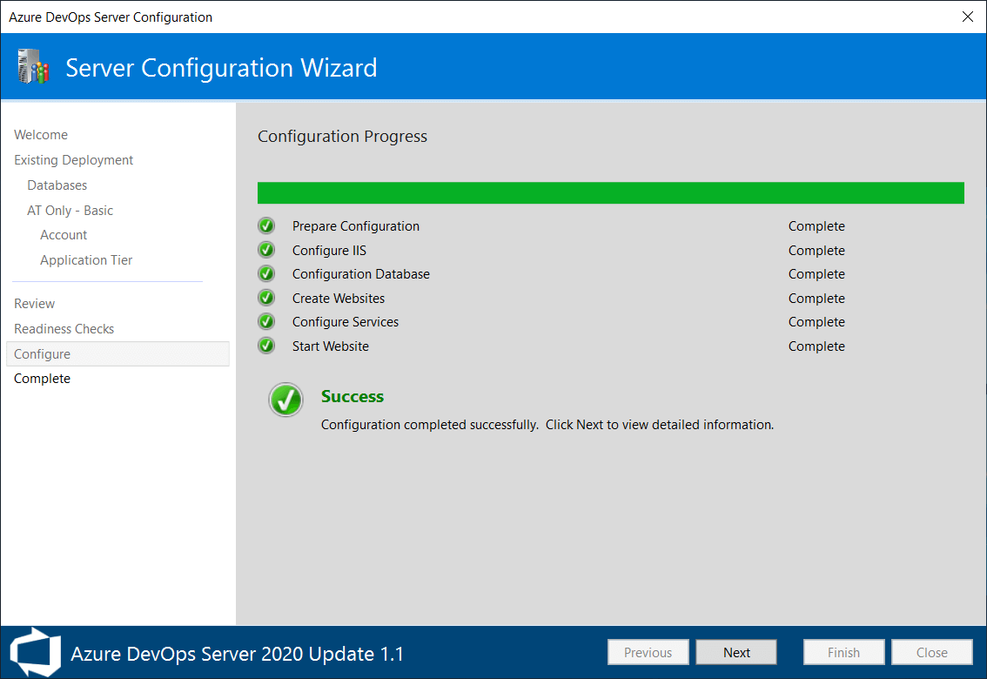Image resolution: width=987 pixels, height=679 pixels.
Task: Click the green checkmark beside Configure IIS
Action: pyautogui.click(x=266, y=251)
